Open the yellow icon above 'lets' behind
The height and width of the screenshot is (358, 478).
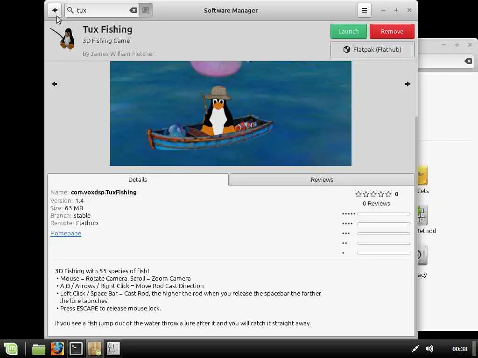coord(422,175)
